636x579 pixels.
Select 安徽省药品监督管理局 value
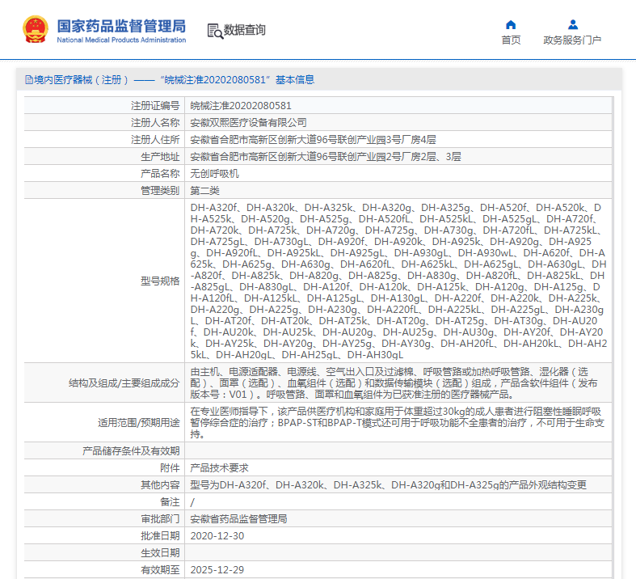(238, 519)
